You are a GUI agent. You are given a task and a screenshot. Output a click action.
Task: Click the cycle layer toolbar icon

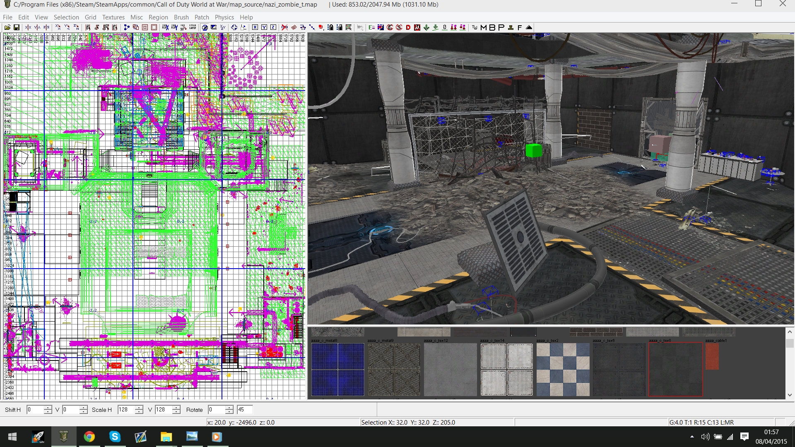pos(193,27)
